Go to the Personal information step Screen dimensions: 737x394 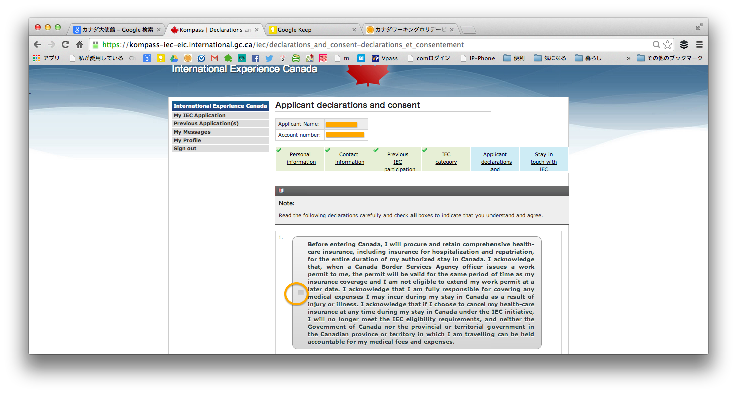pos(301,158)
